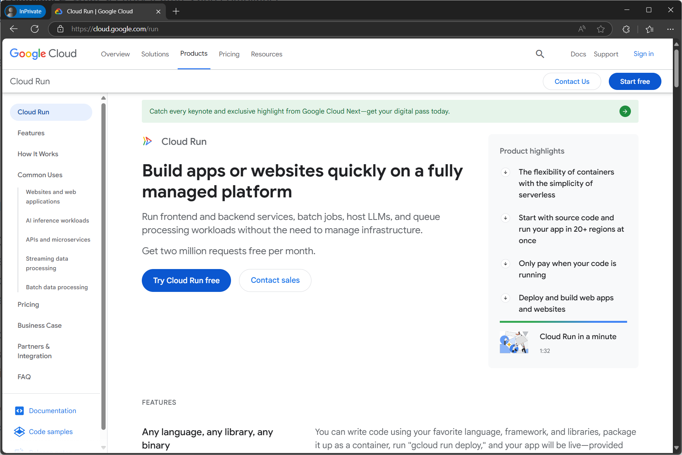This screenshot has height=455, width=682.
Task: Expand the flexibility of containers highlight
Action: click(x=505, y=172)
